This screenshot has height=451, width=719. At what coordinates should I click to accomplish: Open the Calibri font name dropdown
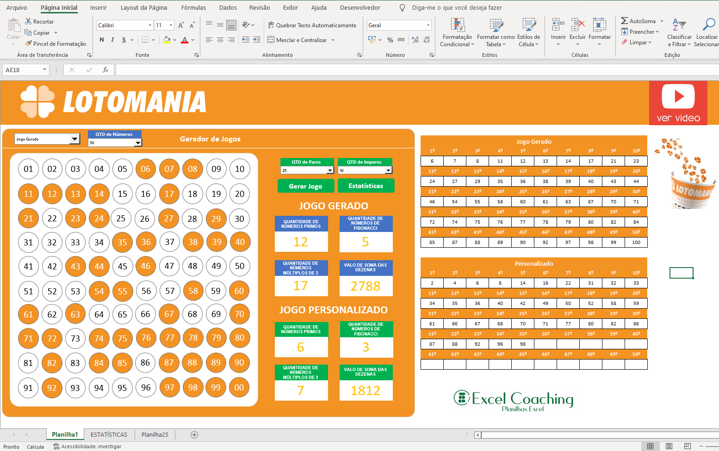pos(150,25)
